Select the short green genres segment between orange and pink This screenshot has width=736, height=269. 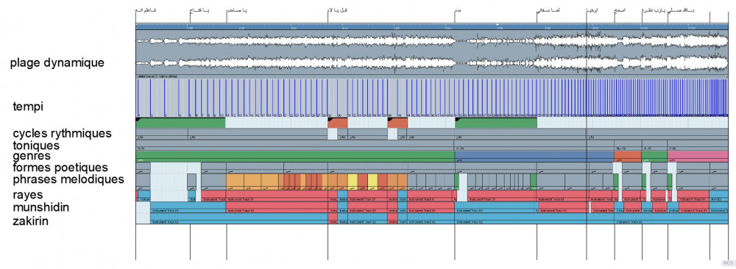click(654, 157)
